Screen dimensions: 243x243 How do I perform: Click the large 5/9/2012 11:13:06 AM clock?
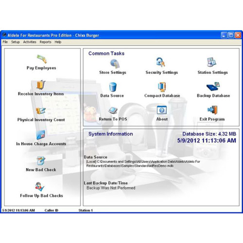(207, 140)
